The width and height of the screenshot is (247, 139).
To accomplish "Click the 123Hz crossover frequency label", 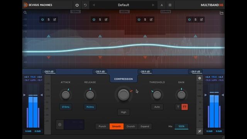I will click(76, 12).
